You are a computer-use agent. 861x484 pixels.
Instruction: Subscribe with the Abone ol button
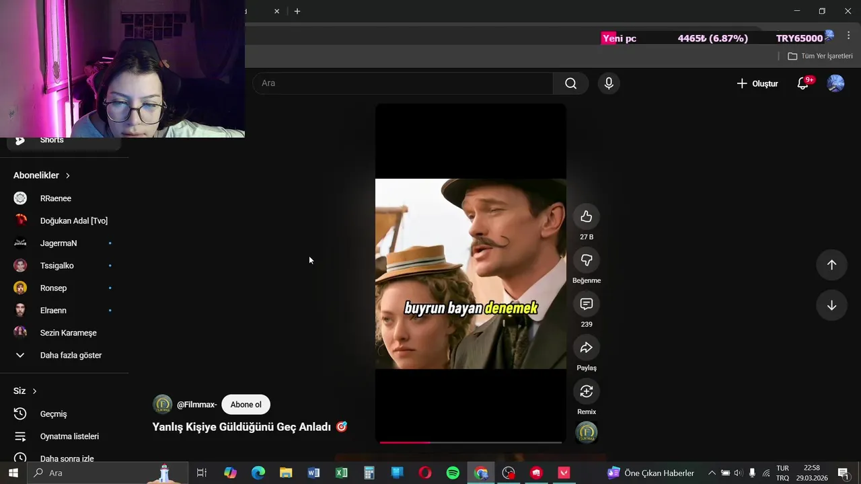click(246, 405)
